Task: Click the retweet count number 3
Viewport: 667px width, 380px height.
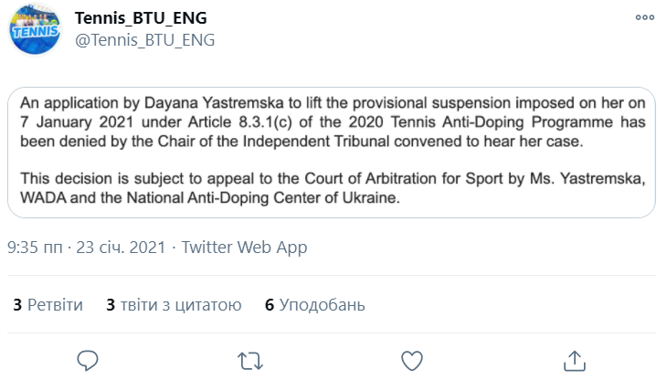Action: pos(17,305)
